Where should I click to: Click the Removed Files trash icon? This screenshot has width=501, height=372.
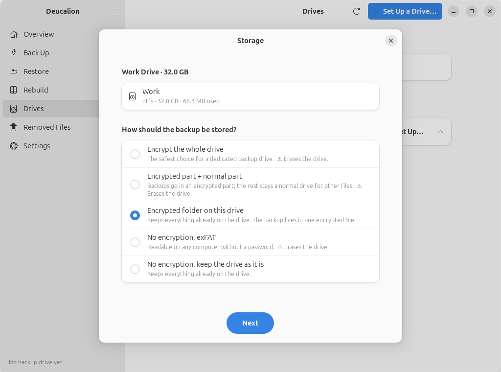(13, 127)
